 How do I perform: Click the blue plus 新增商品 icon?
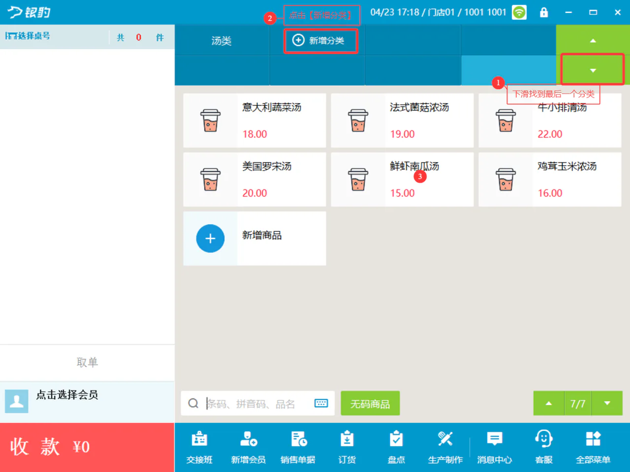[210, 238]
